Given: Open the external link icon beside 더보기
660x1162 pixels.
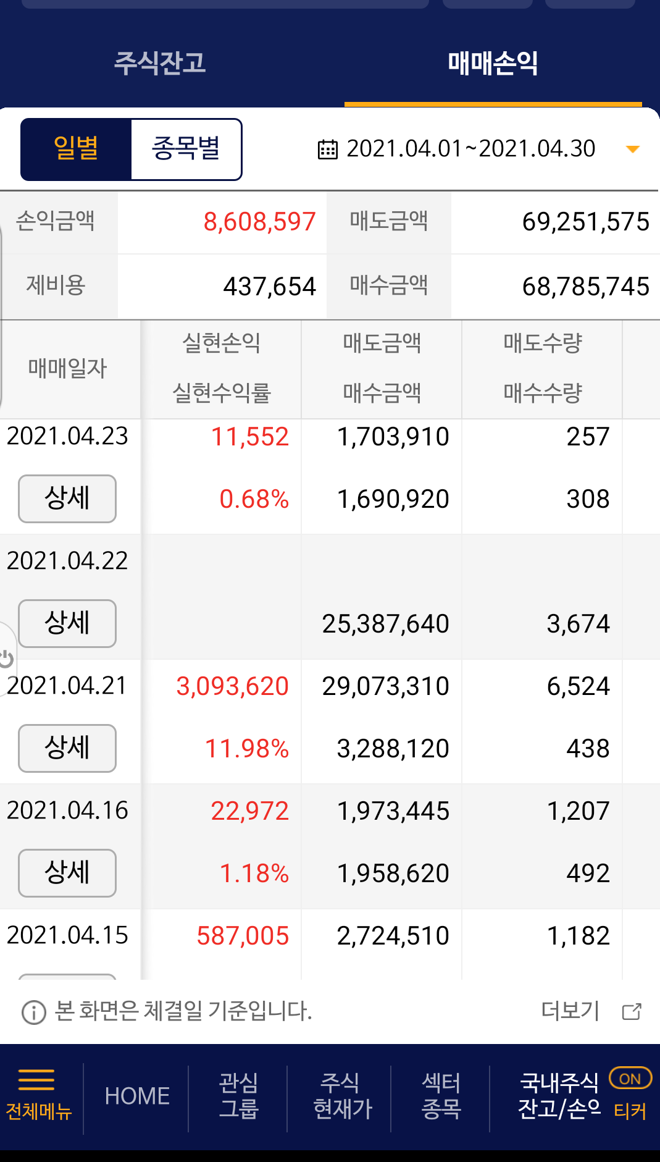Looking at the screenshot, I should click(x=632, y=1011).
